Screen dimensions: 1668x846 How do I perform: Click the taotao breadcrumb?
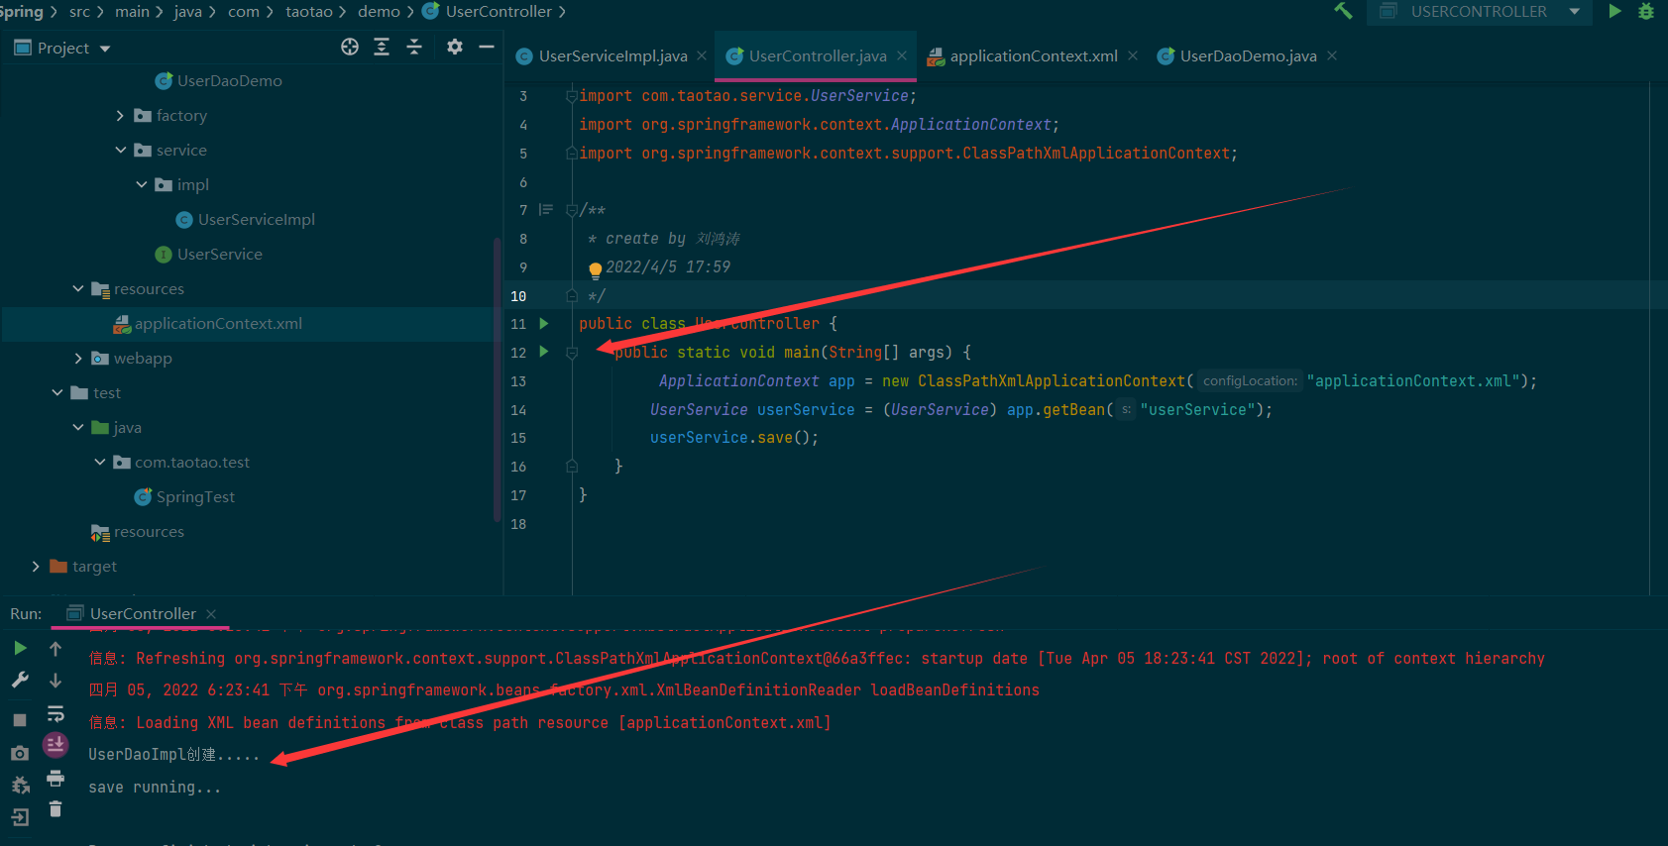click(x=309, y=12)
